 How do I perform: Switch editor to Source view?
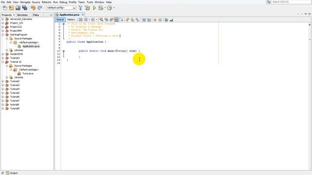point(60,19)
